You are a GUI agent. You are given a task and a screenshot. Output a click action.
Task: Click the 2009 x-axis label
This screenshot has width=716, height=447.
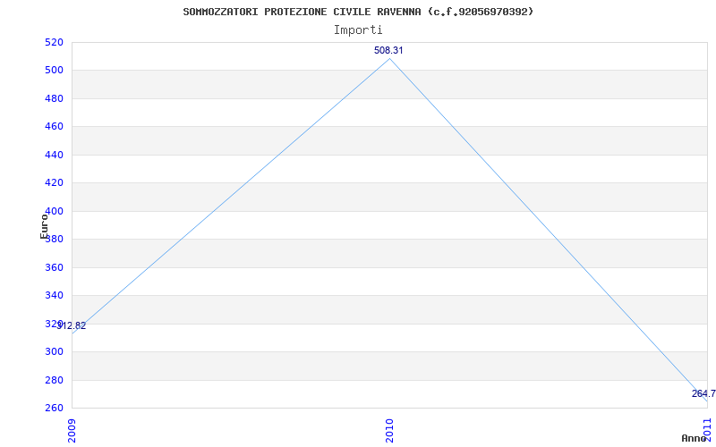coord(72,431)
